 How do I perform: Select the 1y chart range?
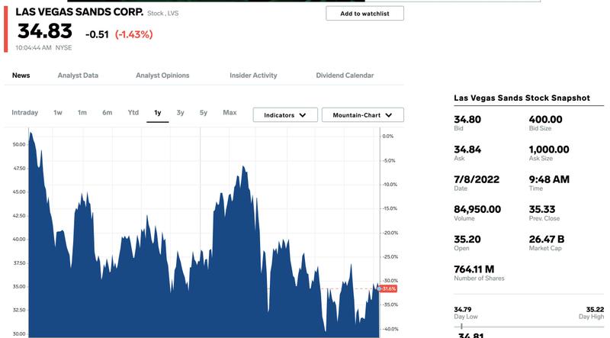click(x=158, y=113)
